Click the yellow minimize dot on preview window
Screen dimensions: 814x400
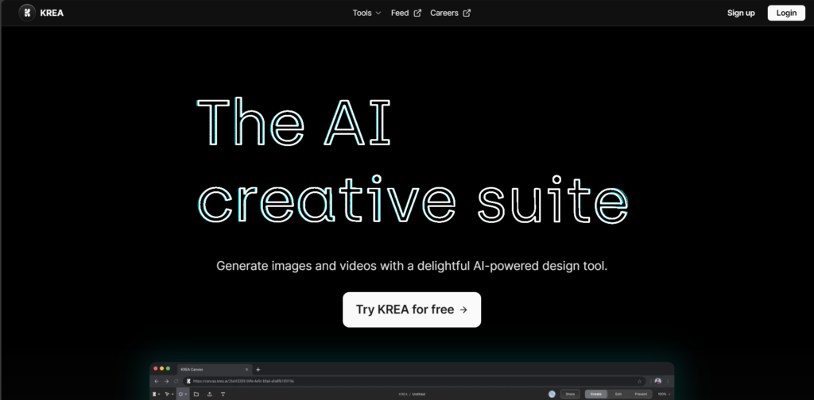[x=162, y=368]
